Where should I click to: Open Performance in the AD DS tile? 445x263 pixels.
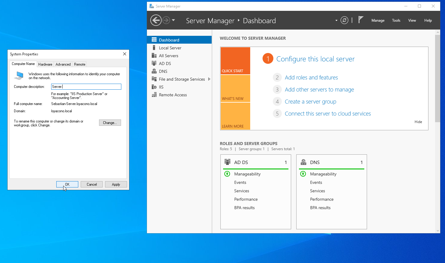[x=246, y=199]
